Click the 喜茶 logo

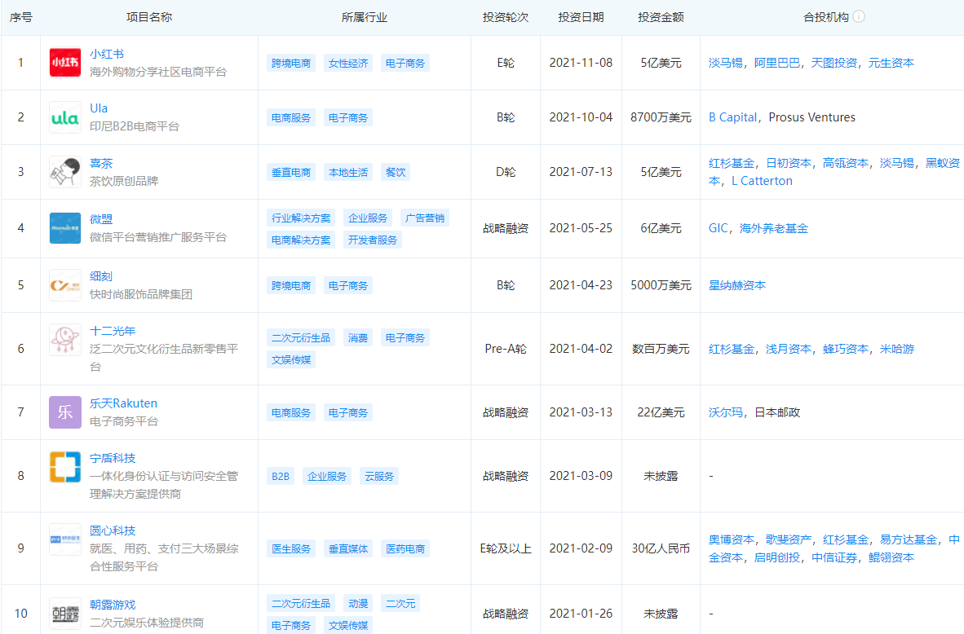point(64,172)
